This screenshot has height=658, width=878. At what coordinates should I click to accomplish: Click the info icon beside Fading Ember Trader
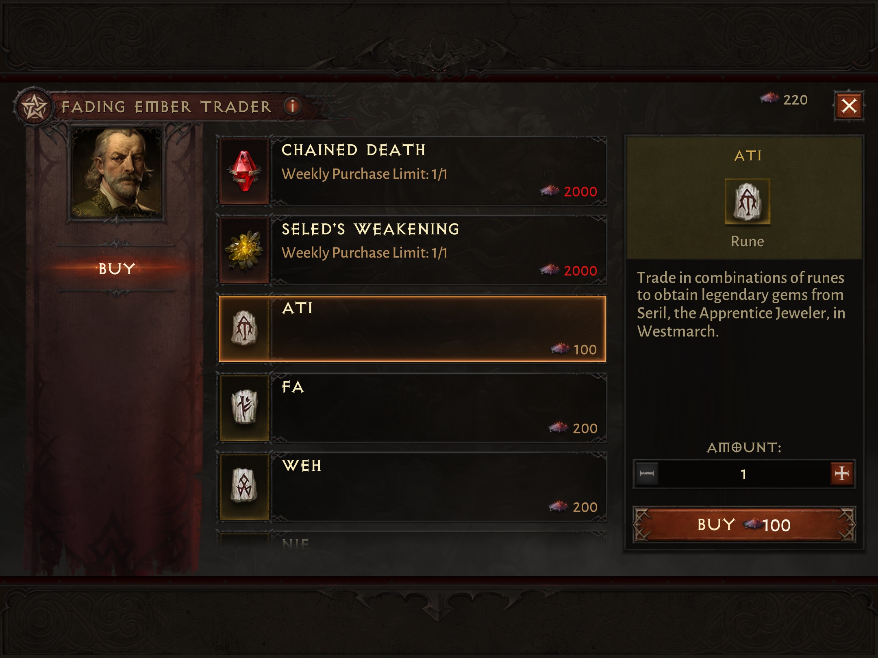[x=293, y=106]
